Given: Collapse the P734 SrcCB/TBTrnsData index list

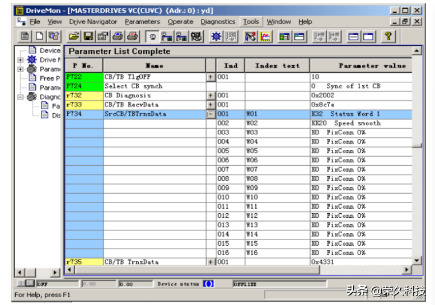Looking at the screenshot, I should point(211,114).
